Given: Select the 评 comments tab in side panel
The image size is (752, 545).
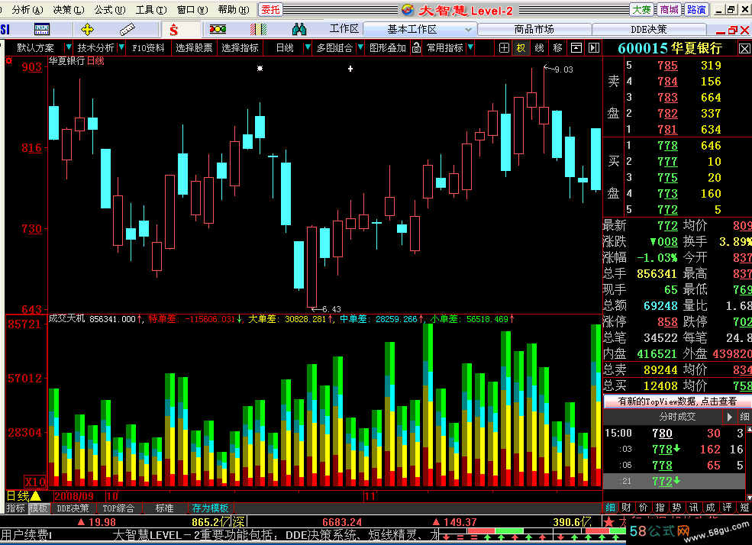Looking at the screenshot, I should (x=728, y=508).
